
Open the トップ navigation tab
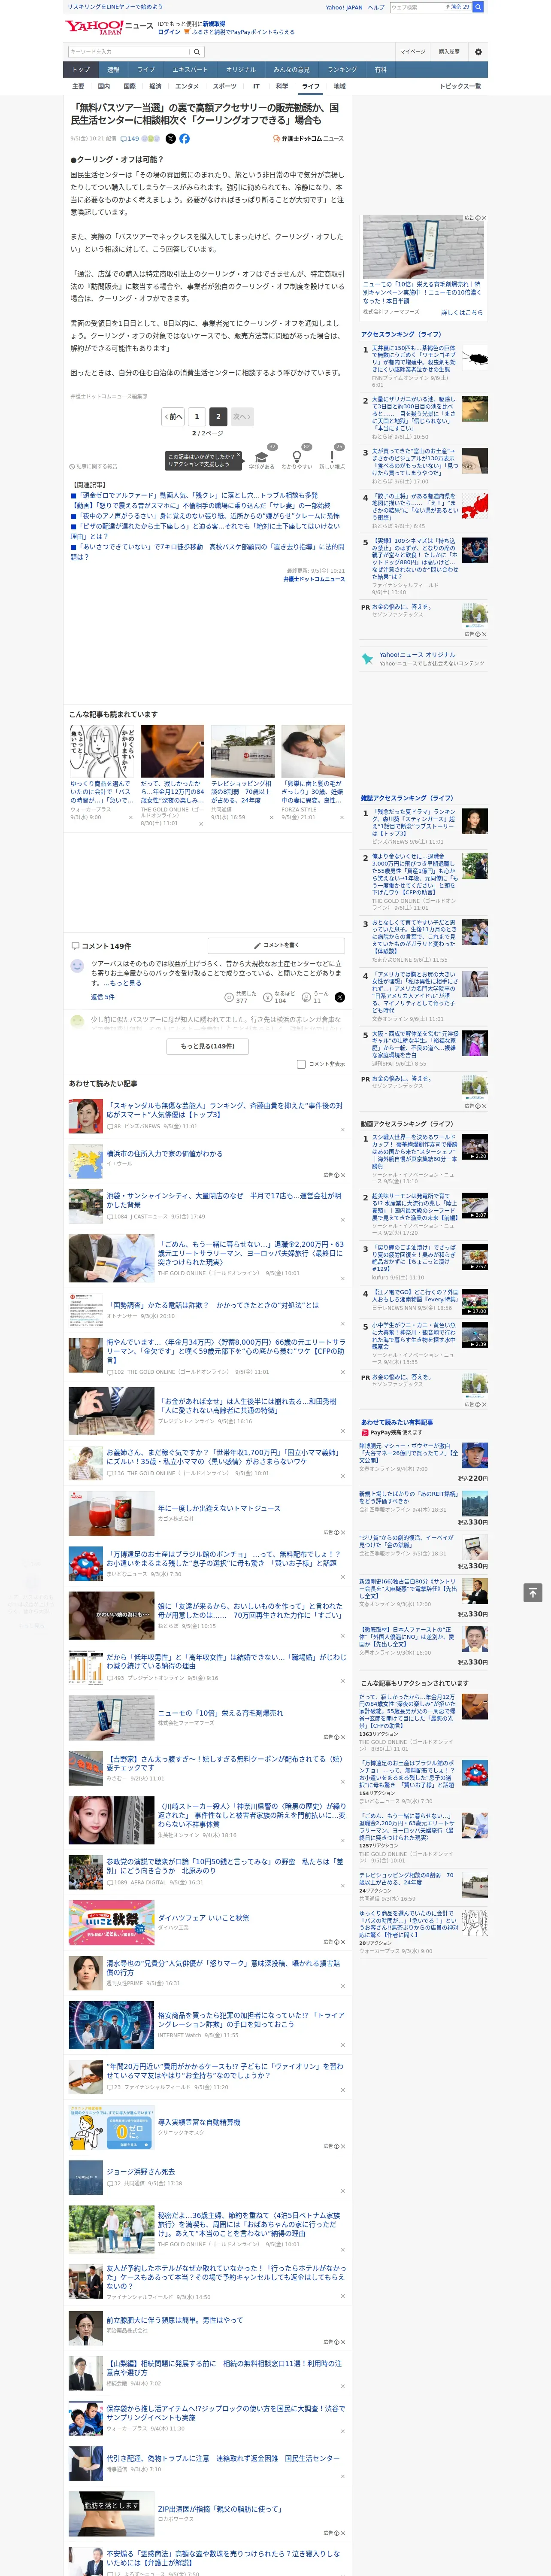click(x=81, y=70)
